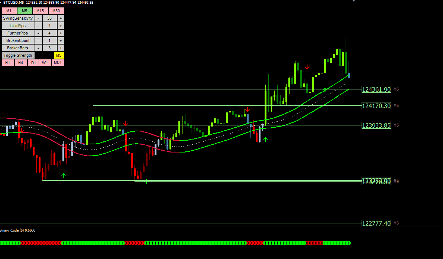Viewport: 443px width, 259px height.
Task: Select the 122777.40 price level label
Action: click(x=376, y=223)
